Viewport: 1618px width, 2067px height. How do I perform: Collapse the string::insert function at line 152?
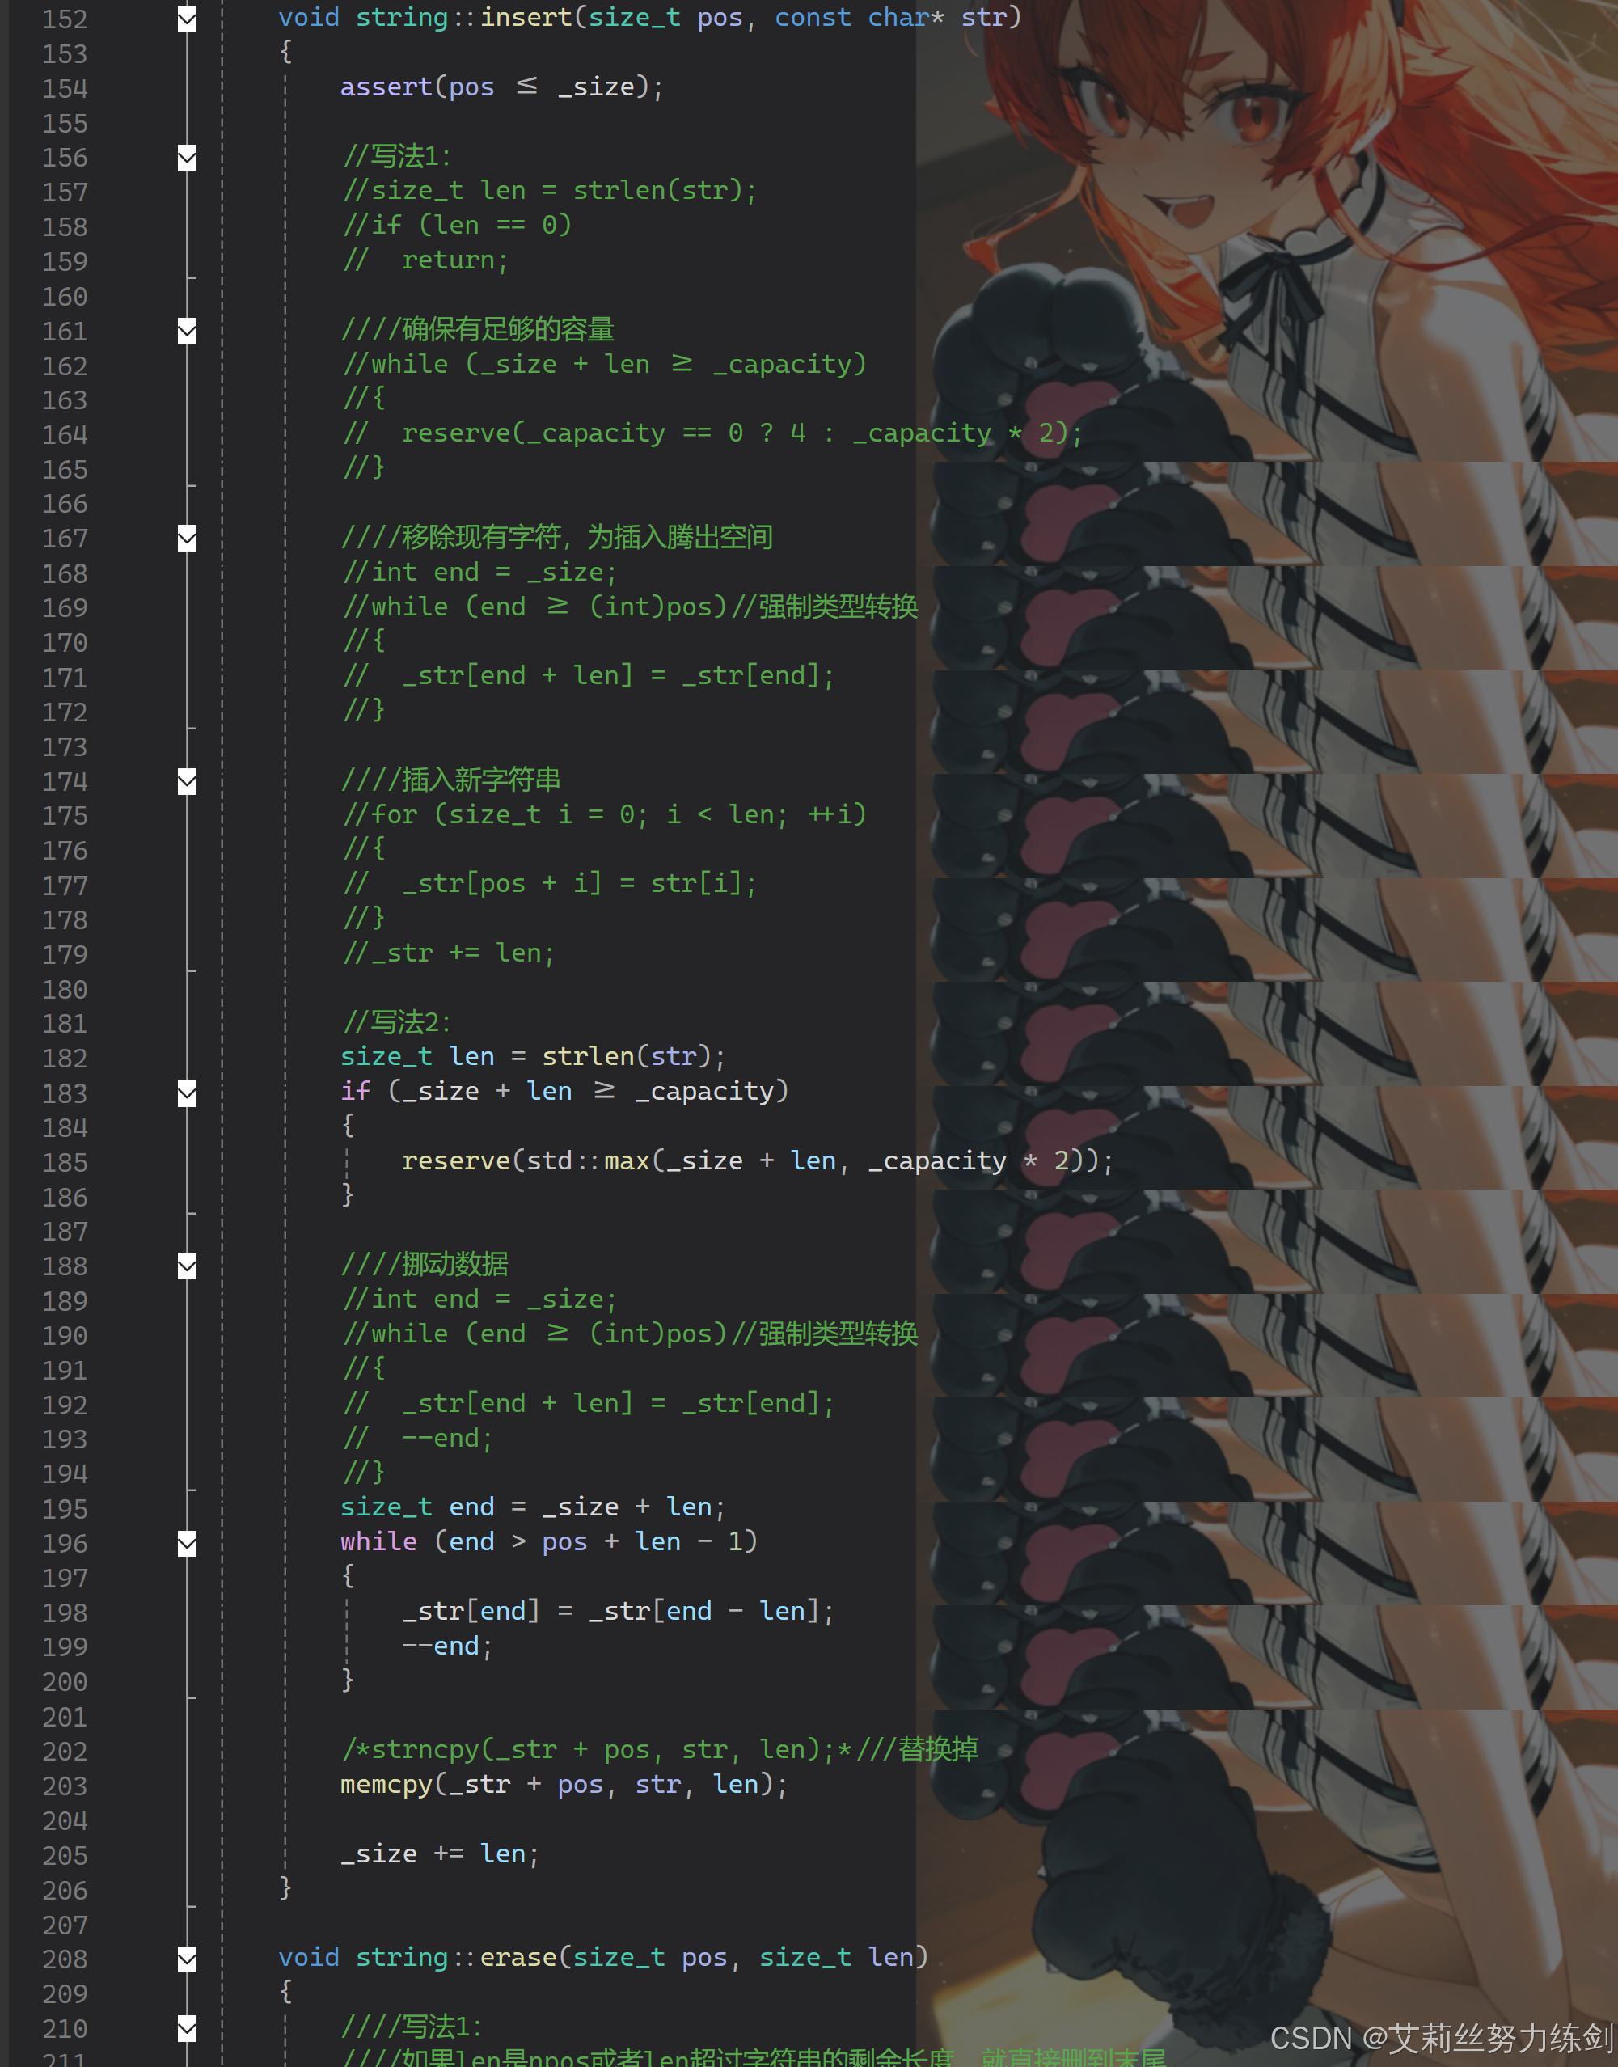coord(188,19)
